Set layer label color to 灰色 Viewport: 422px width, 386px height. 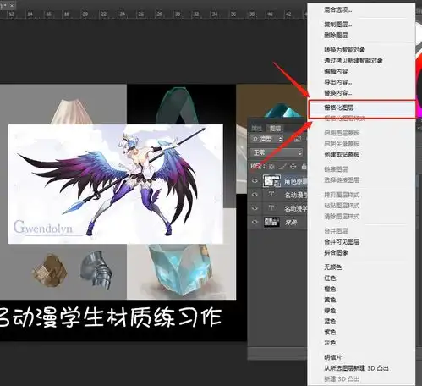(330, 343)
